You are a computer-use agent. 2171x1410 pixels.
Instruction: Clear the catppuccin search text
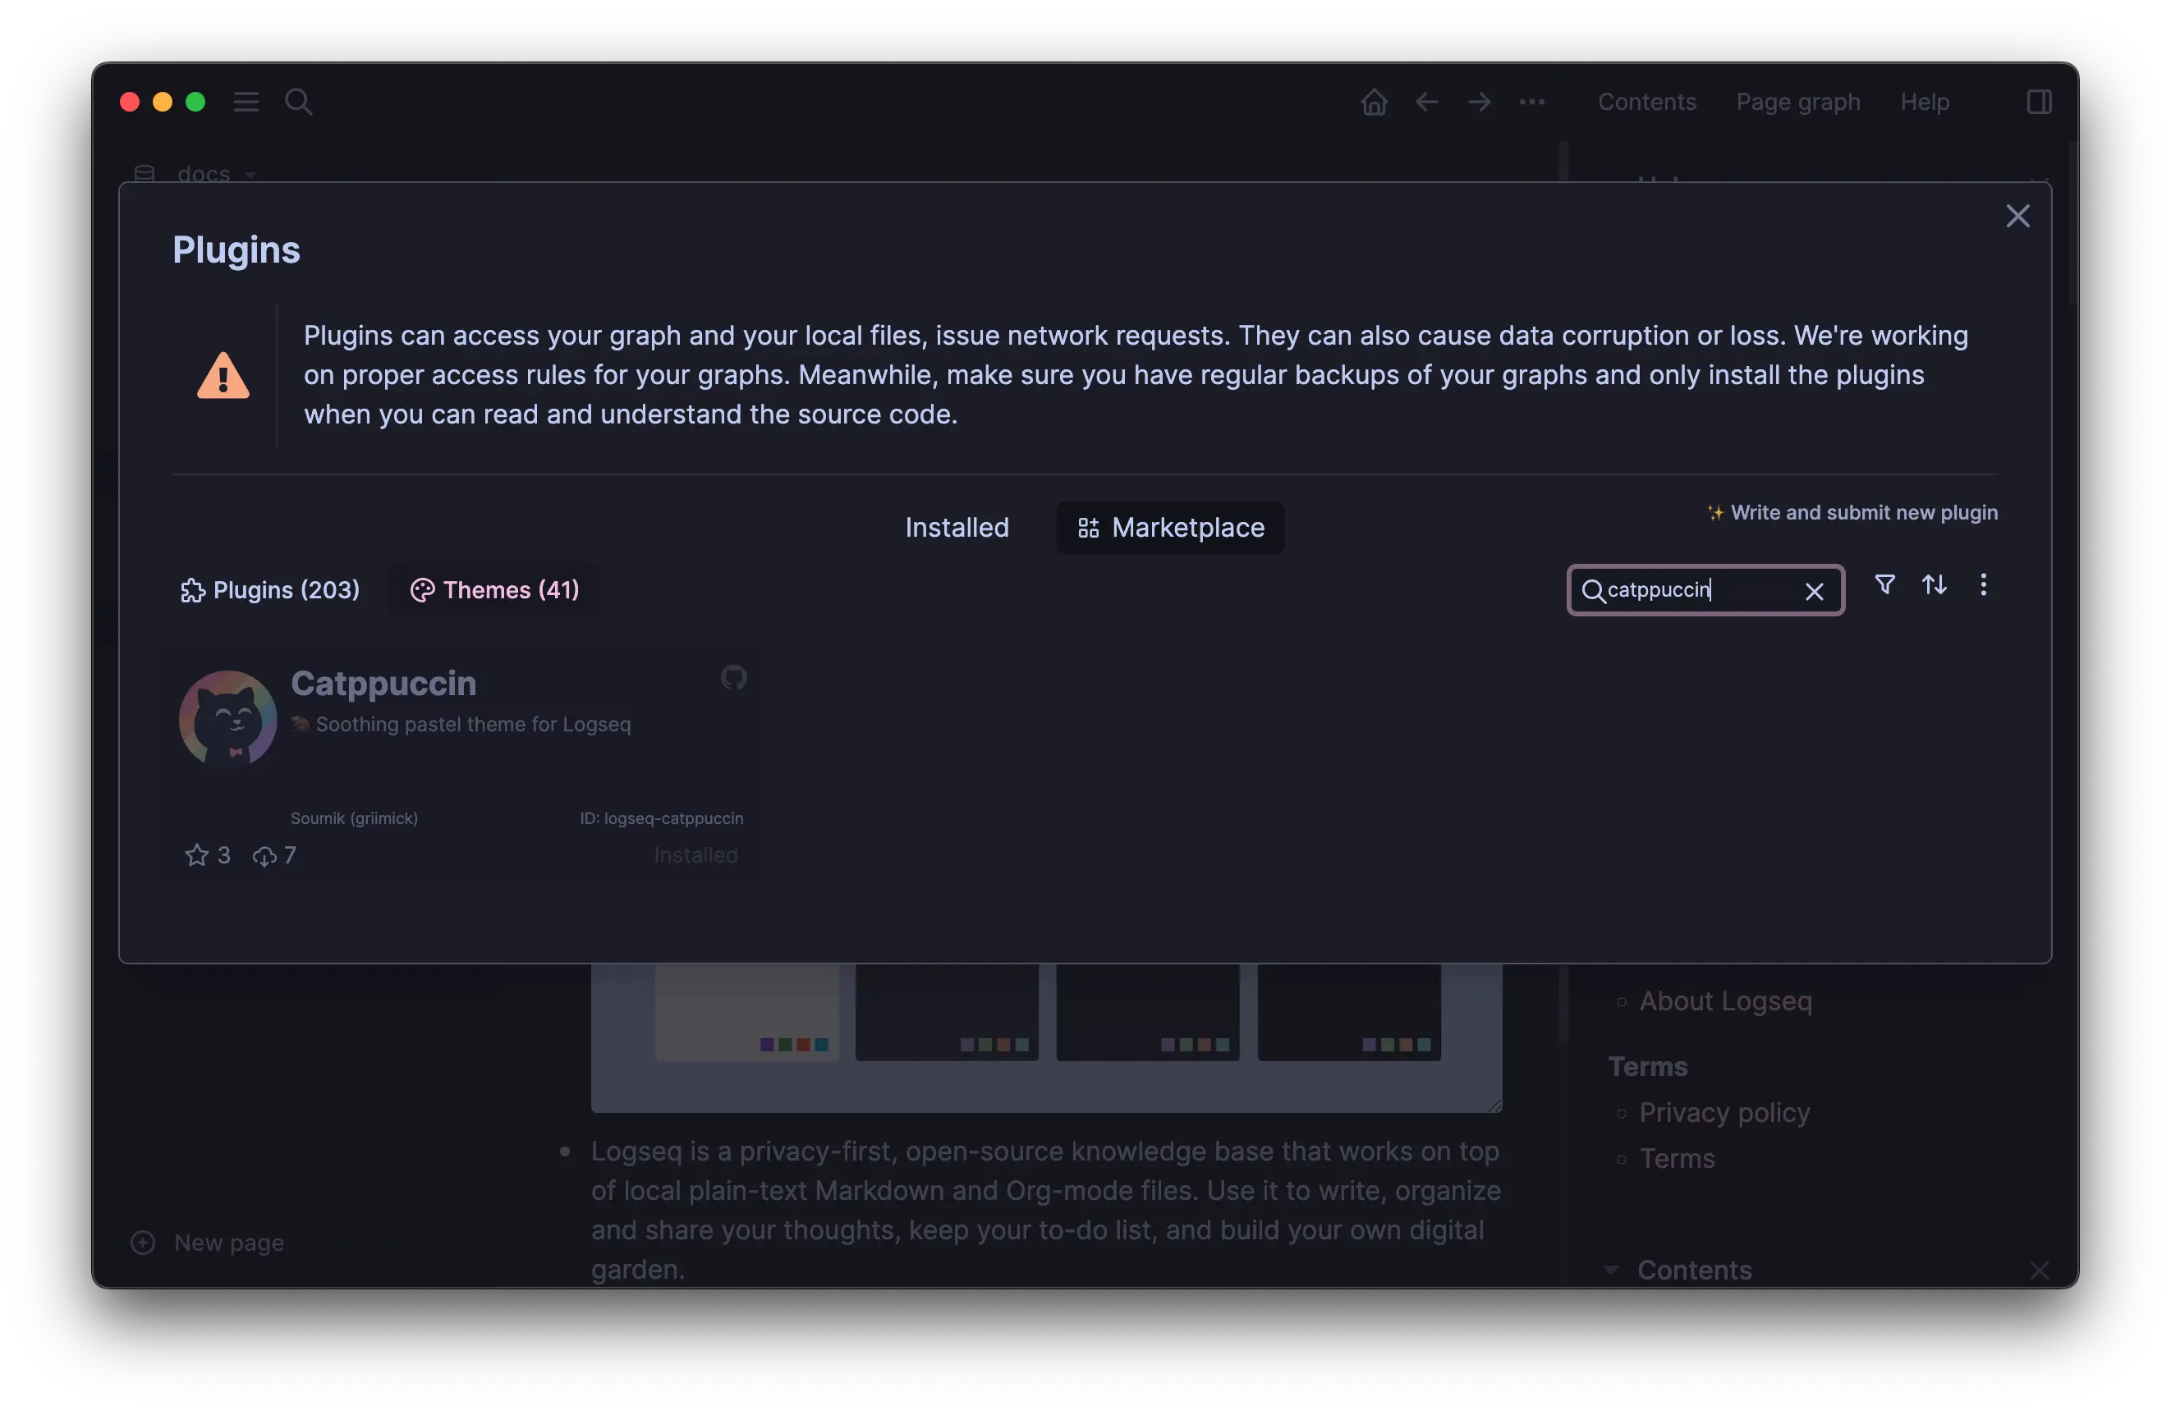(x=1815, y=591)
